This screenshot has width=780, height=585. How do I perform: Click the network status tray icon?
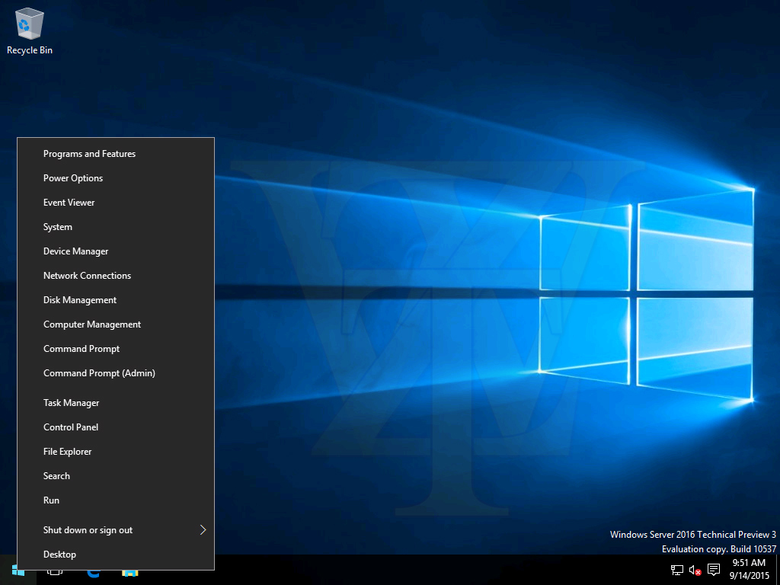pyautogui.click(x=676, y=570)
